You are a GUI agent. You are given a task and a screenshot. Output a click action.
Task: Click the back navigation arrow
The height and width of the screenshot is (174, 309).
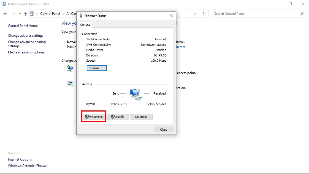click(5, 14)
